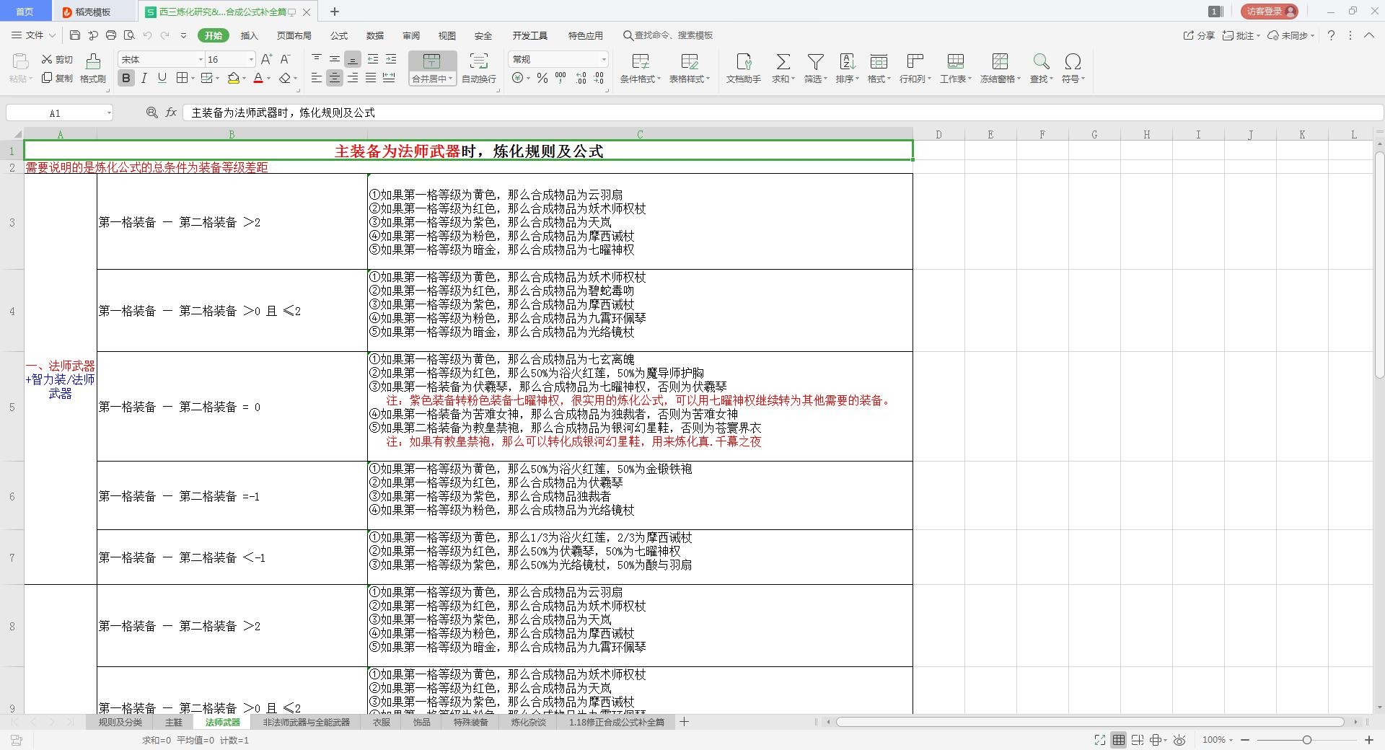Open the font size dropdown showing 16
This screenshot has width=1385, height=750.
pos(251,59)
